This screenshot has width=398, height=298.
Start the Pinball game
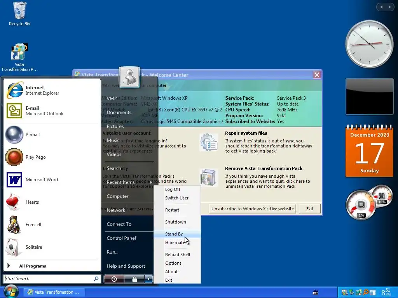pyautogui.click(x=52, y=135)
